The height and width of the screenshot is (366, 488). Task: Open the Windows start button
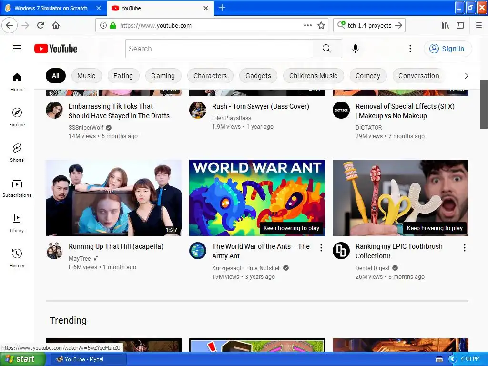[22, 359]
